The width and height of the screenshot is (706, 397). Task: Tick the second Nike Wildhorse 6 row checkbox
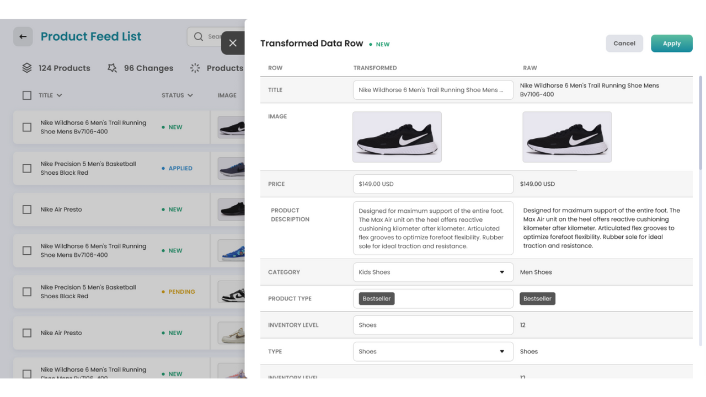(x=27, y=250)
